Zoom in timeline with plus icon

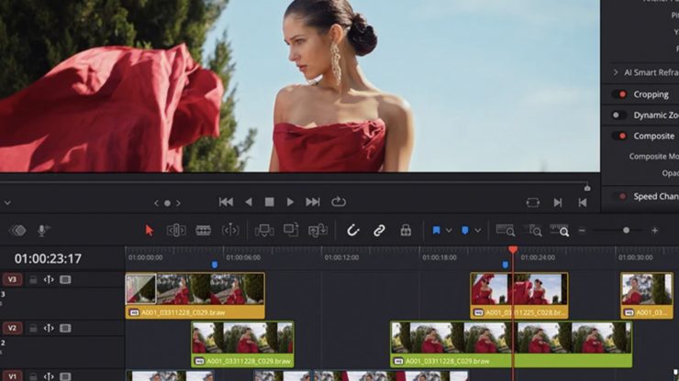point(655,231)
